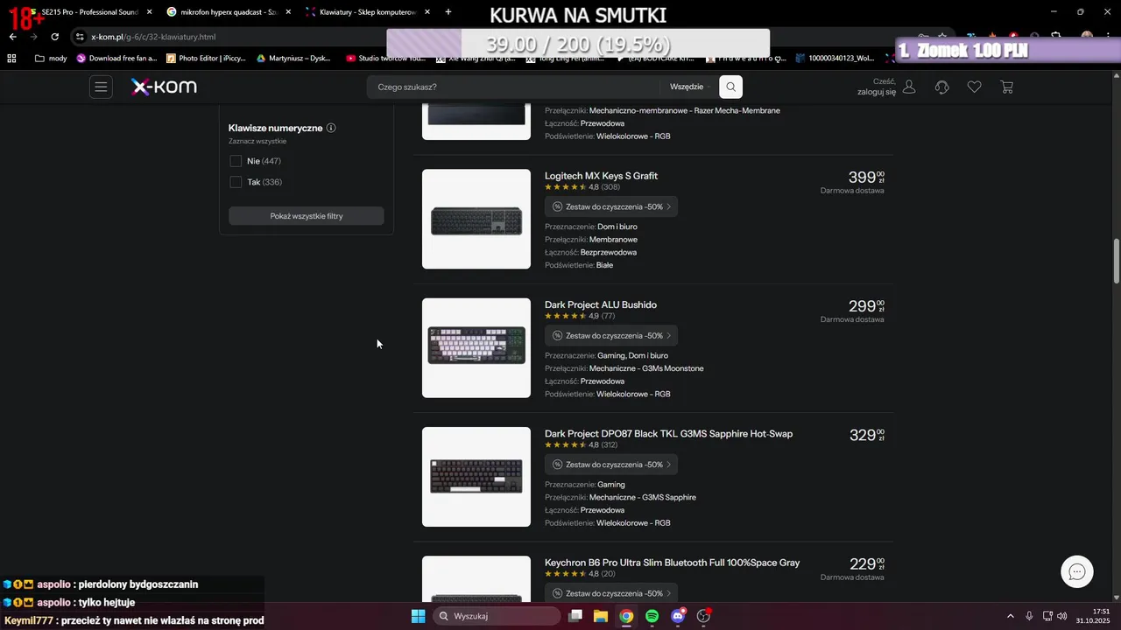Screen dimensions: 1121x630
Task: Open Logitech MX Keys S Grafit product
Action: [x=601, y=176]
